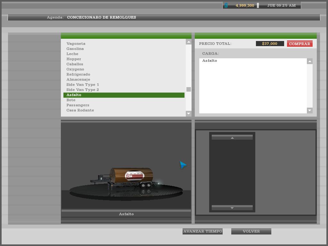
Task: Pick Caballos trailer in the list
Action: pyautogui.click(x=75, y=64)
